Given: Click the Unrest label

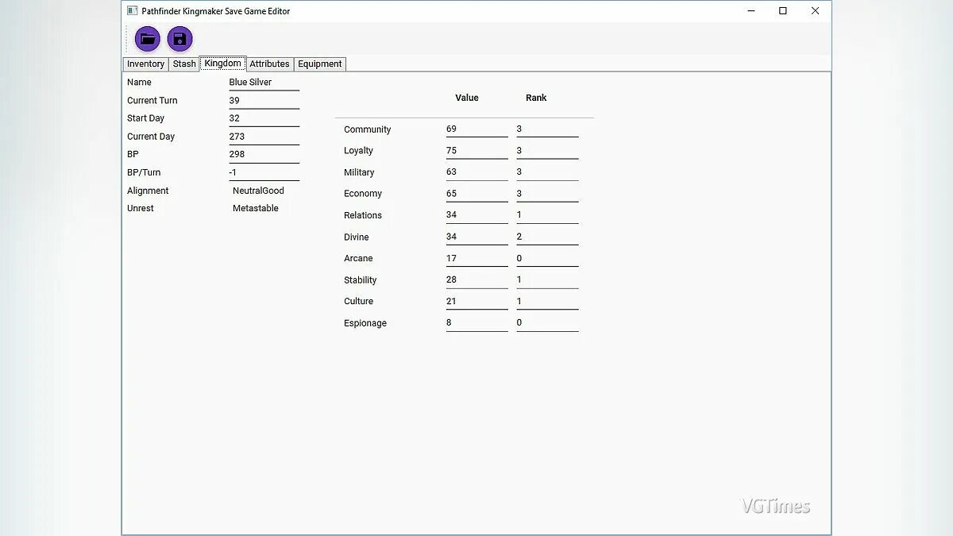Looking at the screenshot, I should [141, 208].
